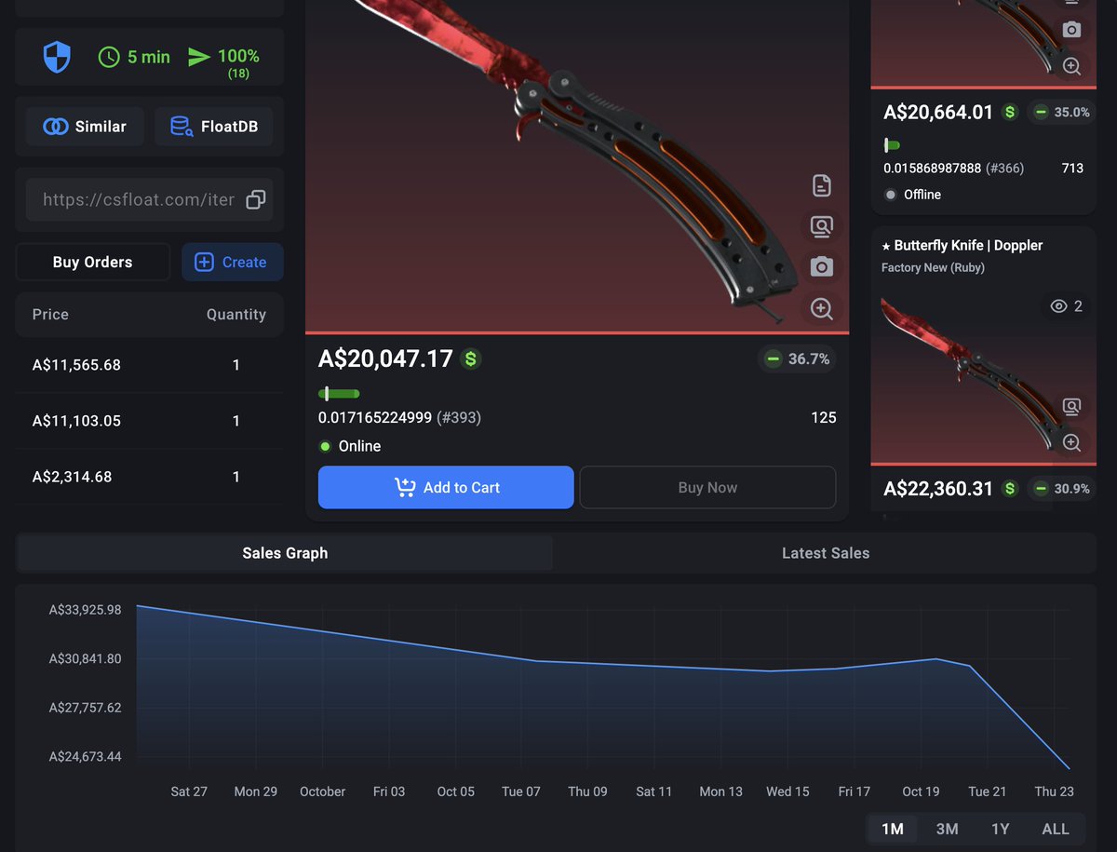The width and height of the screenshot is (1117, 852).
Task: Click camera icon on the A$20,664.01 listing
Action: [x=1071, y=30]
